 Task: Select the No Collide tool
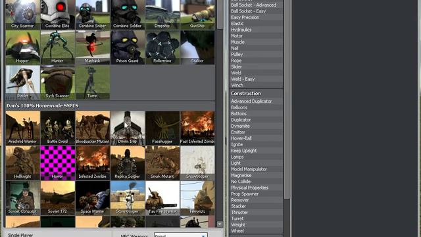click(x=257, y=182)
